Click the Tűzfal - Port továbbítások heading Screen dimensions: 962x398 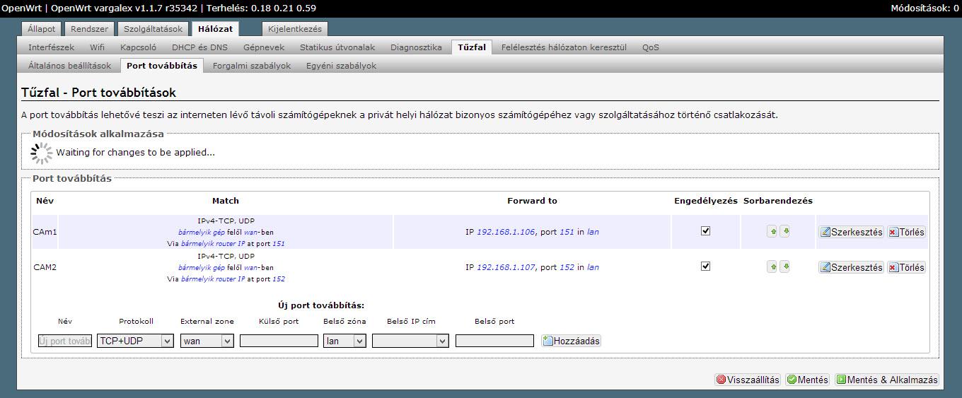98,93
